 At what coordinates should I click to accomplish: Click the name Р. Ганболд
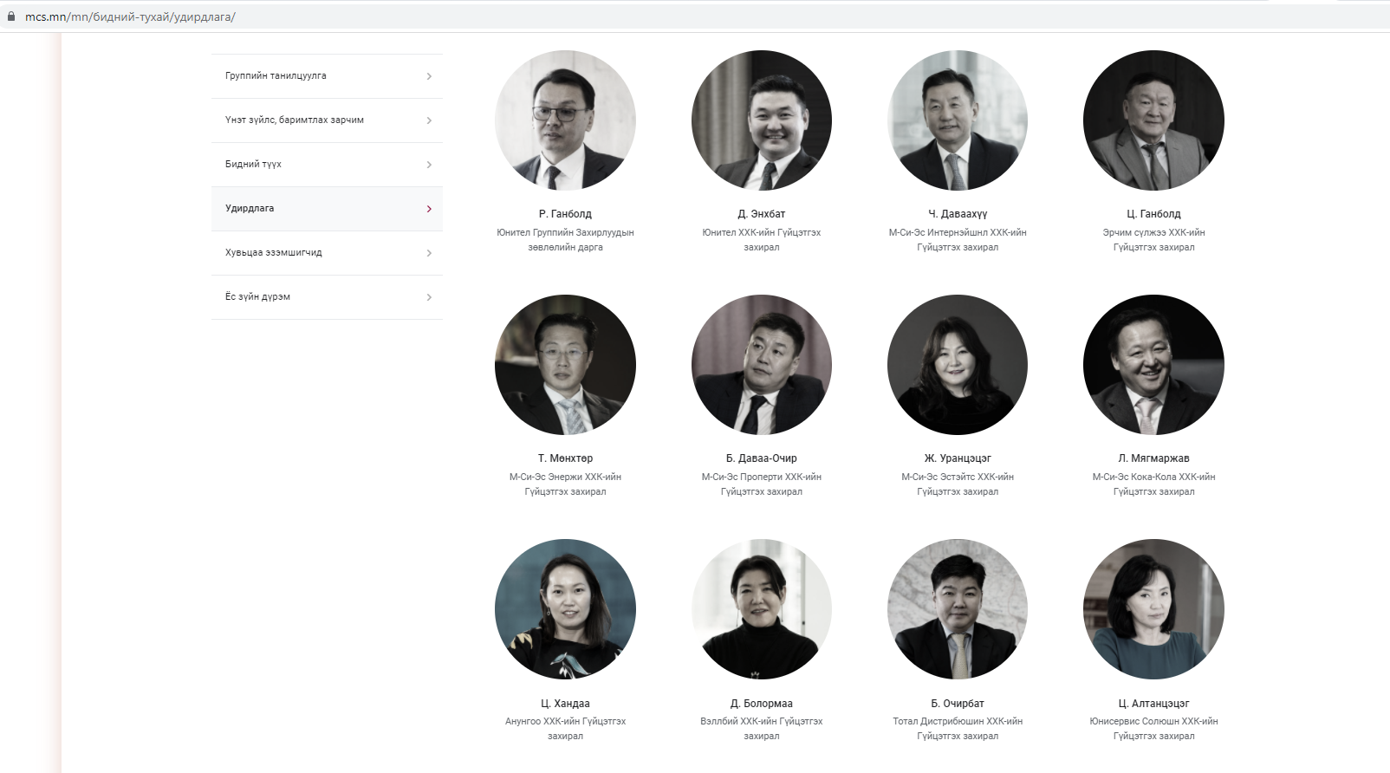(x=565, y=214)
